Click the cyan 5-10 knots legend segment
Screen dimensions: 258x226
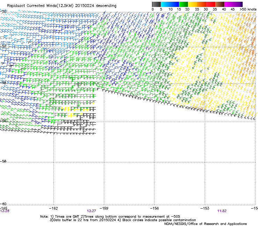[x=165, y=4]
